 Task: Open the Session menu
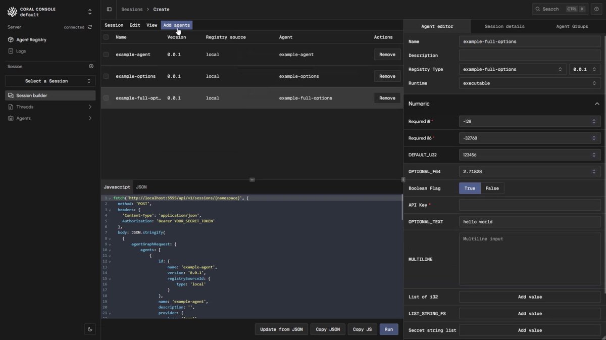point(114,25)
